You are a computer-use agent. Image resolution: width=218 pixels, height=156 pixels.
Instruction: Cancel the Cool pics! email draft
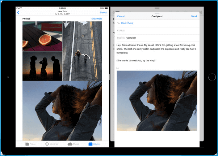(x=121, y=16)
